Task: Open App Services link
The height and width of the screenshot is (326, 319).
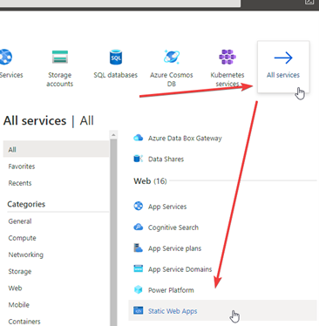Action: tap(167, 207)
